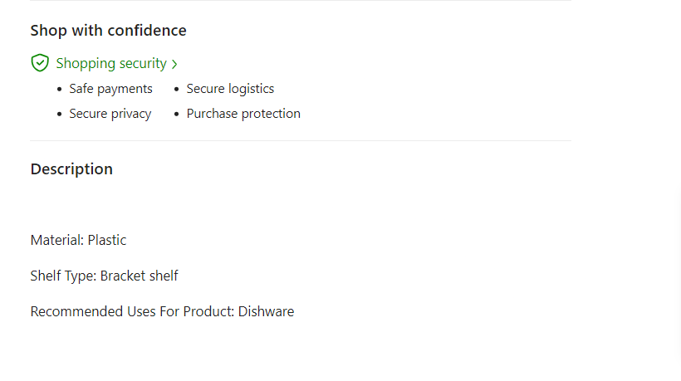681x381 pixels.
Task: Click the Description section heading
Action: click(x=71, y=169)
